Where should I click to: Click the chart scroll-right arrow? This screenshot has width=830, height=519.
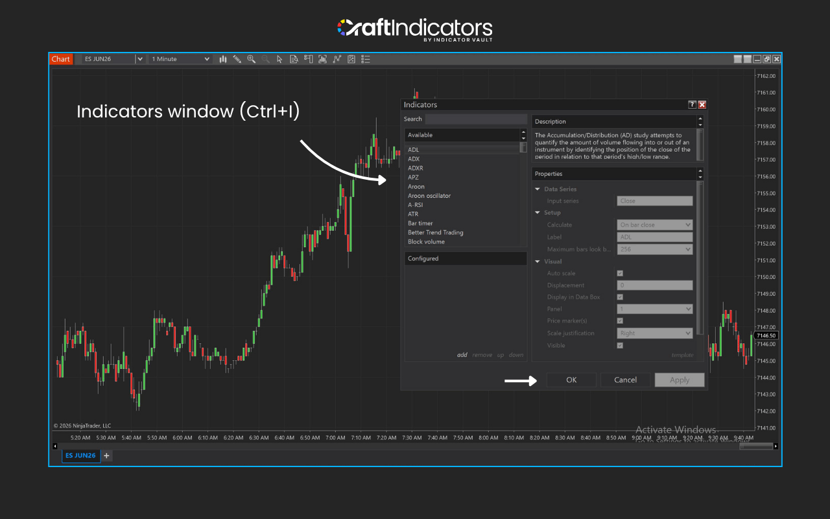[776, 446]
